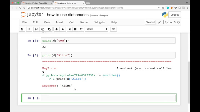Open the Cell menu
The width and height of the screenshot is (200, 112).
(x=72, y=22)
